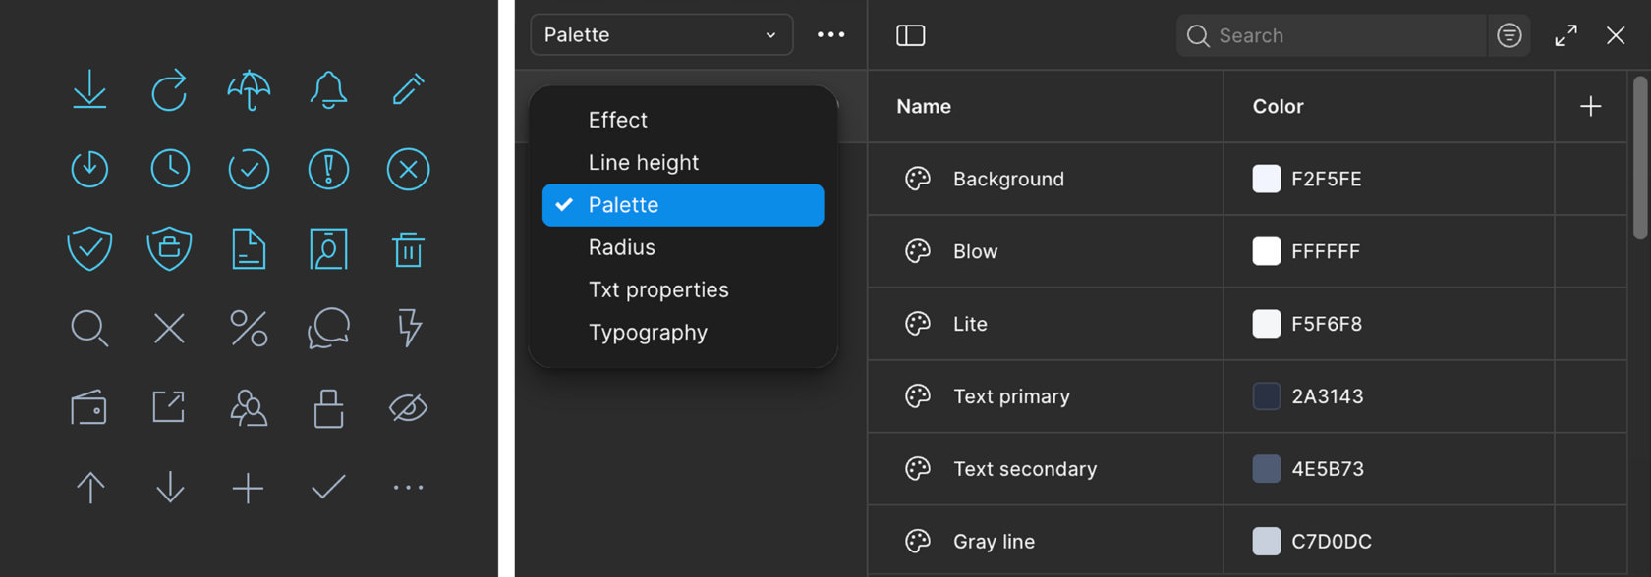Choose Line height from the list
This screenshot has height=577, width=1651.
tap(643, 163)
